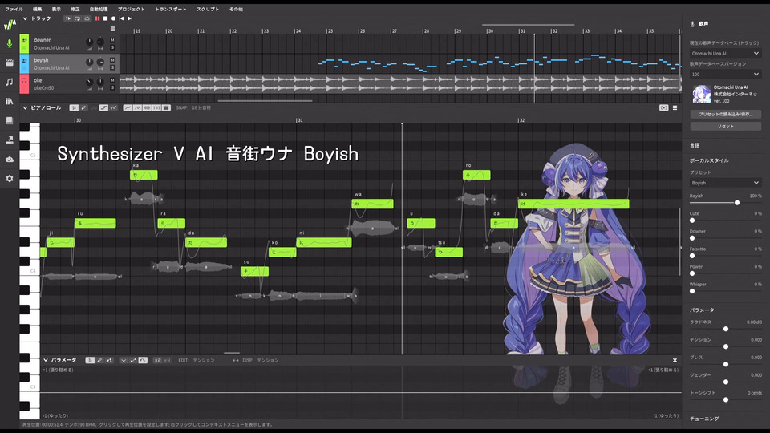The image size is (770, 433).
Task: Select the pencil tool in the parameter toolbar
Action: (99, 360)
